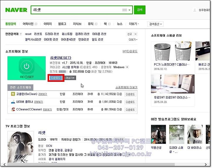
Task: Click the help icon next to 연관검색어
Action: (21, 34)
